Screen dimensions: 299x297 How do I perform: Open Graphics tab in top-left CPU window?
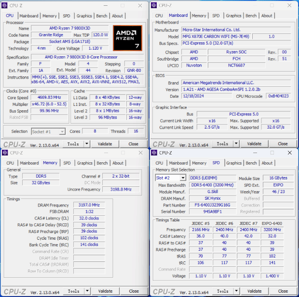84,16
